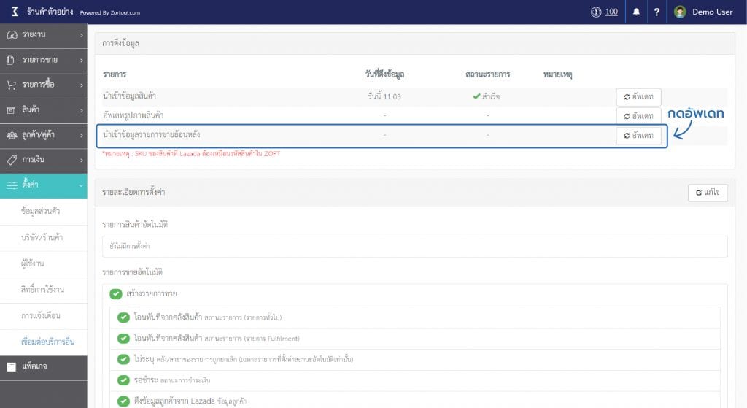Expand the รายการซื้อ menu arrow
Image resolution: width=747 pixels, height=408 pixels.
click(x=82, y=85)
